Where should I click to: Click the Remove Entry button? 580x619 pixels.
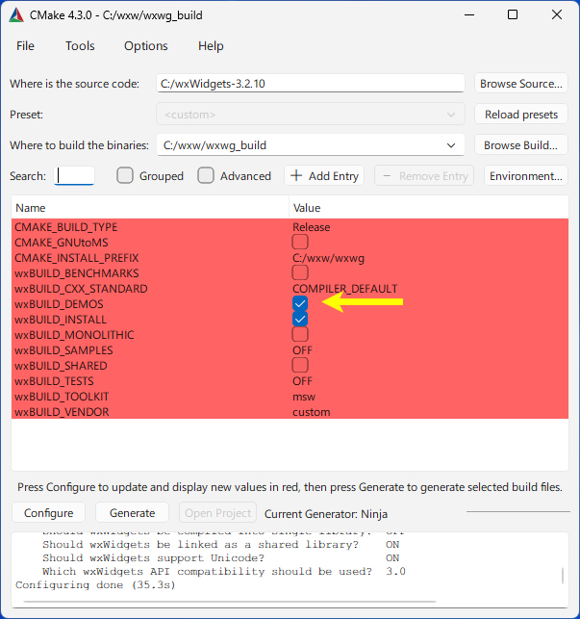click(424, 175)
